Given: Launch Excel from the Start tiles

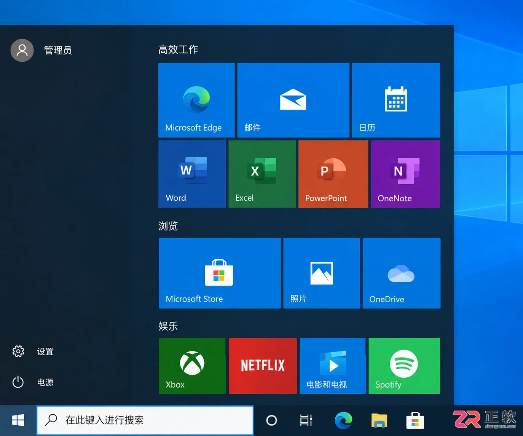Looking at the screenshot, I should pos(262,174).
